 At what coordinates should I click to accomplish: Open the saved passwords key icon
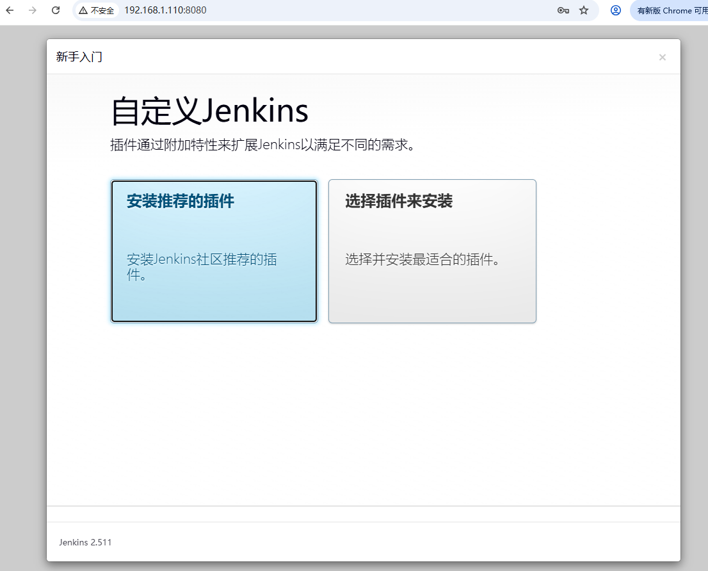click(563, 10)
